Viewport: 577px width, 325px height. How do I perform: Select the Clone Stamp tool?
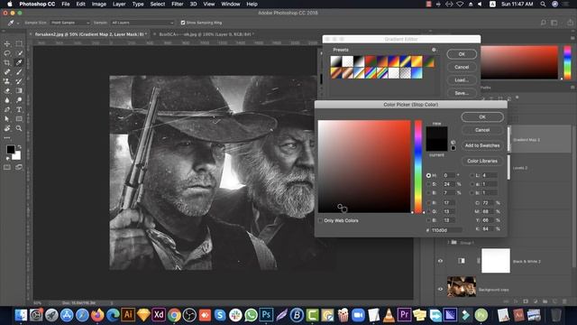[x=7, y=81]
